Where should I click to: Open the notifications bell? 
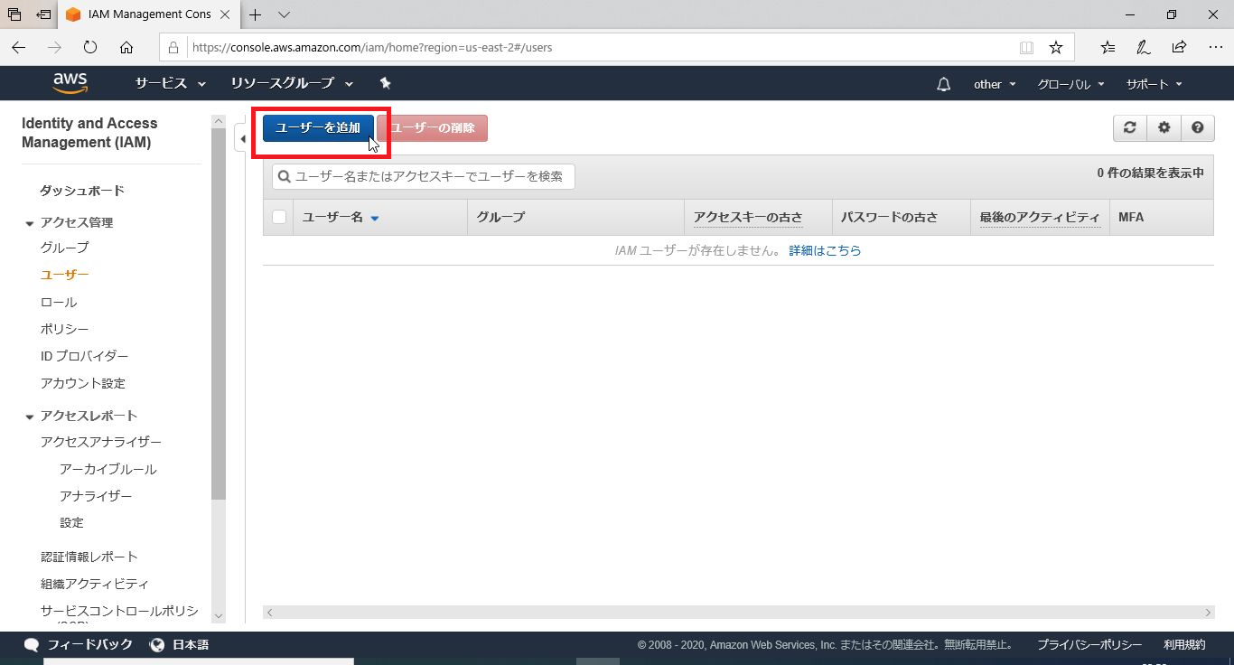click(944, 84)
